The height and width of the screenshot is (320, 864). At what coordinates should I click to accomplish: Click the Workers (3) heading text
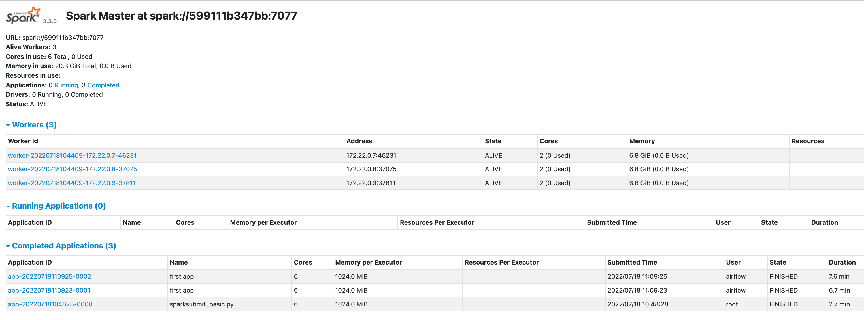click(x=34, y=125)
